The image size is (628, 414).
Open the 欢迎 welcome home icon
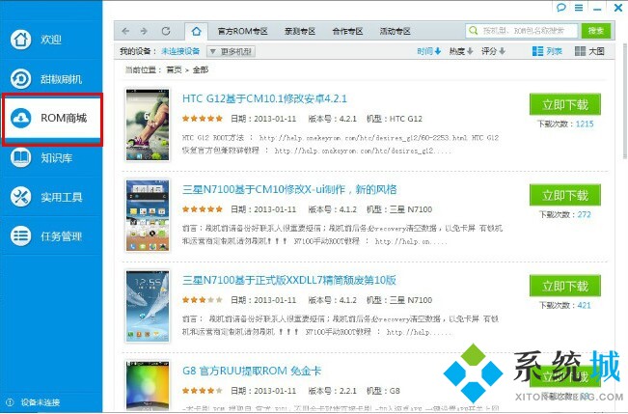click(x=20, y=40)
